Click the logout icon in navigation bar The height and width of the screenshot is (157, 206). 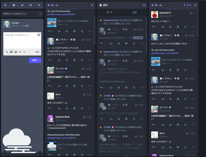pos(39,5)
